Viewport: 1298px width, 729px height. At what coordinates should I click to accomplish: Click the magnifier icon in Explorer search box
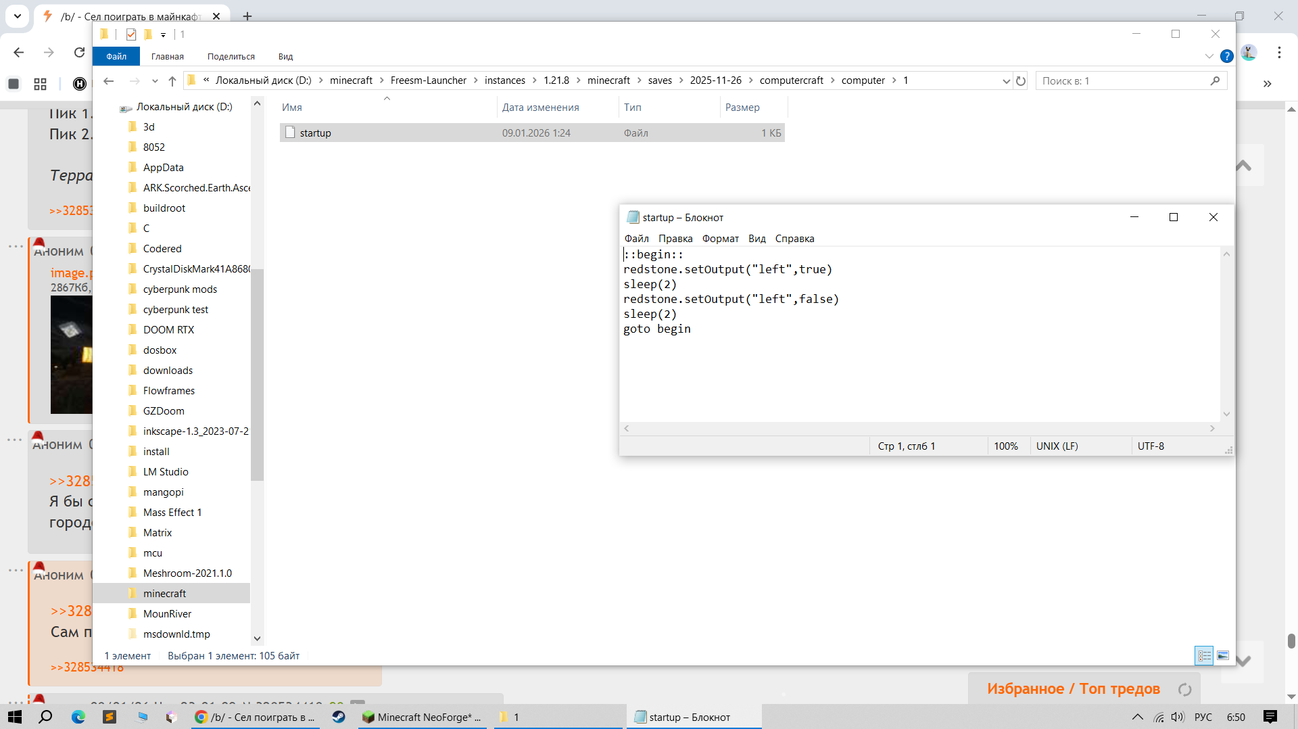pos(1215,80)
